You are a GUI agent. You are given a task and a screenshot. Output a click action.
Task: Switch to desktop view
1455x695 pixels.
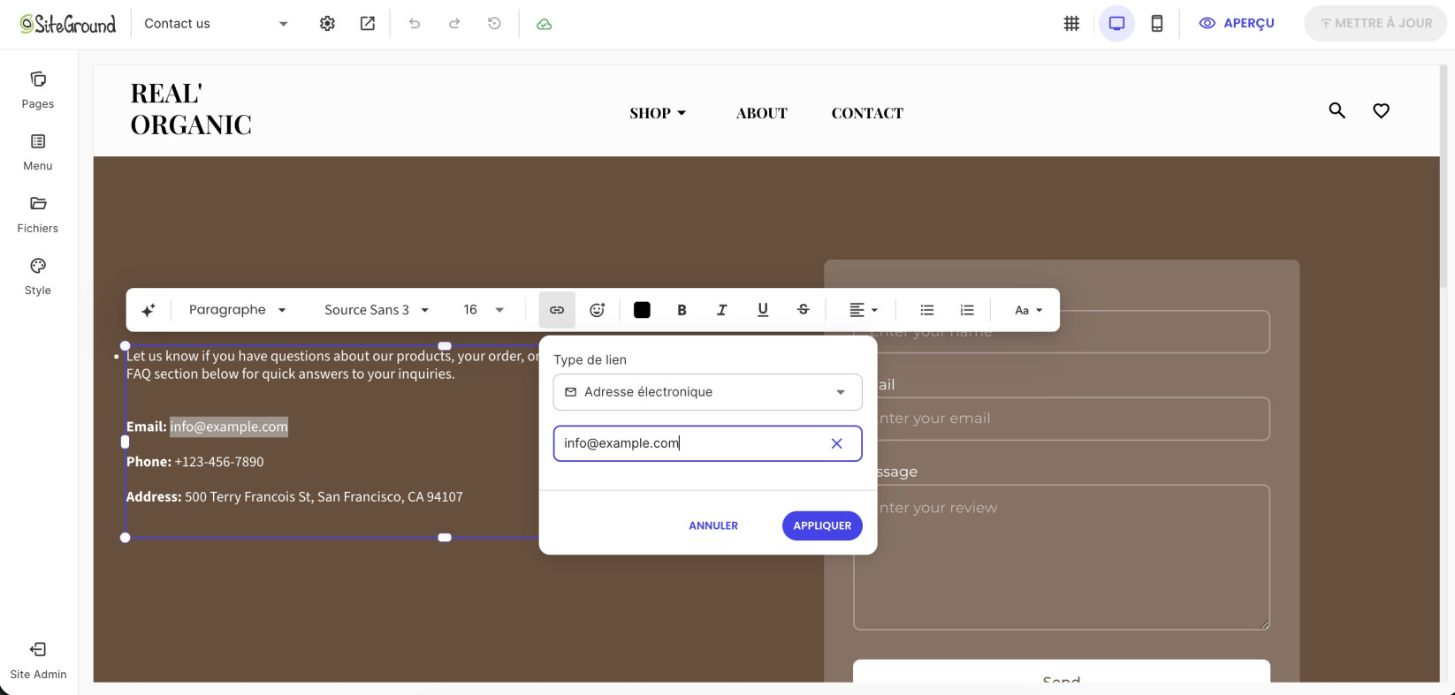tap(1117, 24)
